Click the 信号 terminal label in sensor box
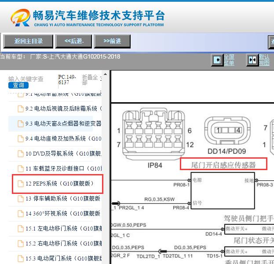274x264 pixels. point(197,203)
